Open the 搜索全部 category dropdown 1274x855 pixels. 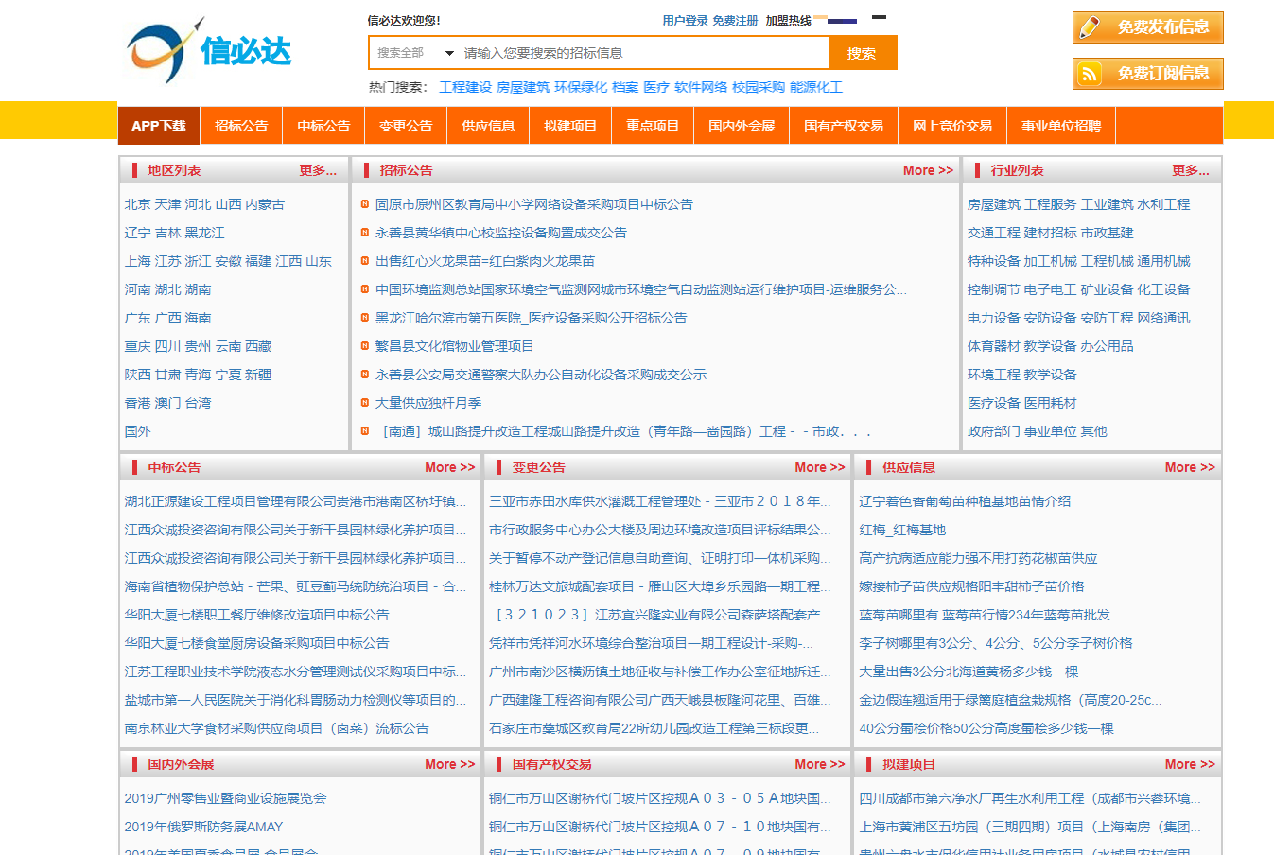coord(414,53)
